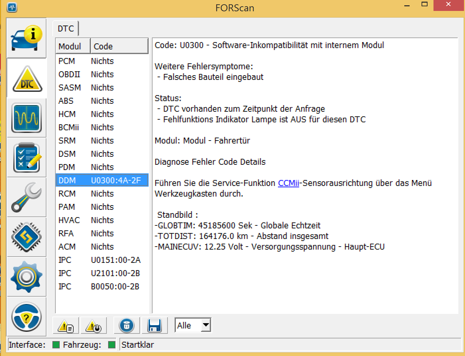The height and width of the screenshot is (356, 465).
Task: Sort by the Code column header
Action: 119,46
